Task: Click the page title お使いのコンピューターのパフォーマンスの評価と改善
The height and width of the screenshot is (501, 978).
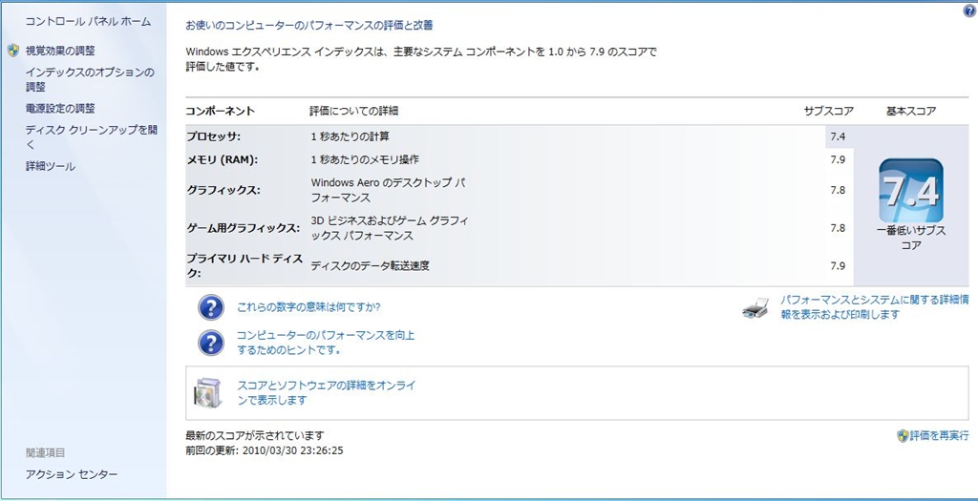Action: click(309, 26)
